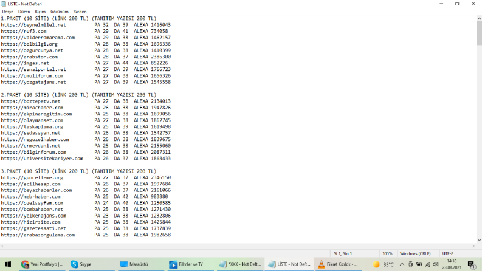The width and height of the screenshot is (482, 271).
Task: Click the UTF-8 encoding status entry
Action: click(448, 254)
